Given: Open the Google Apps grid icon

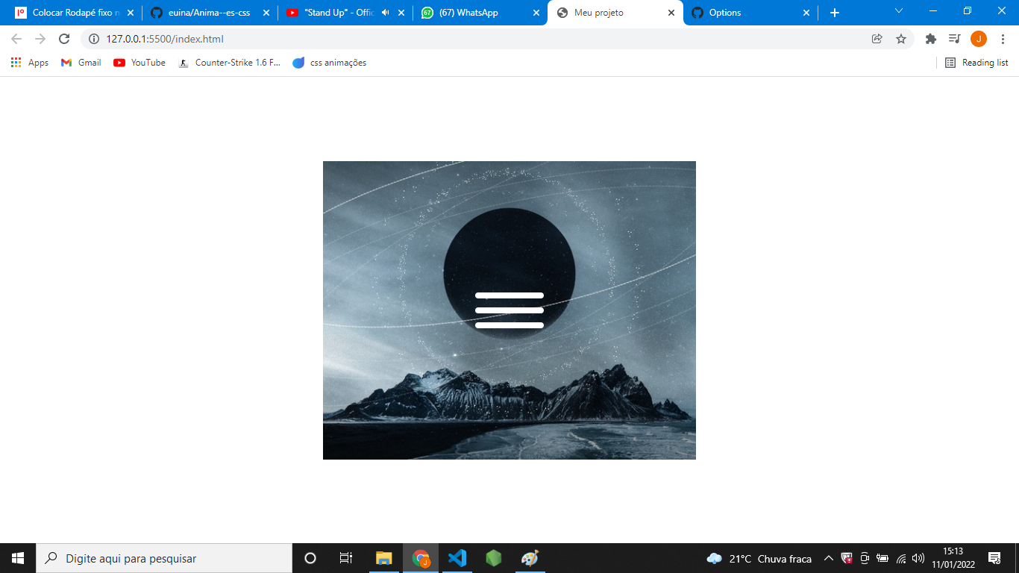Looking at the screenshot, I should (16, 63).
